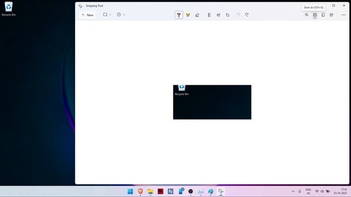
Task: Toggle the Ruler tool
Action: pos(209,15)
